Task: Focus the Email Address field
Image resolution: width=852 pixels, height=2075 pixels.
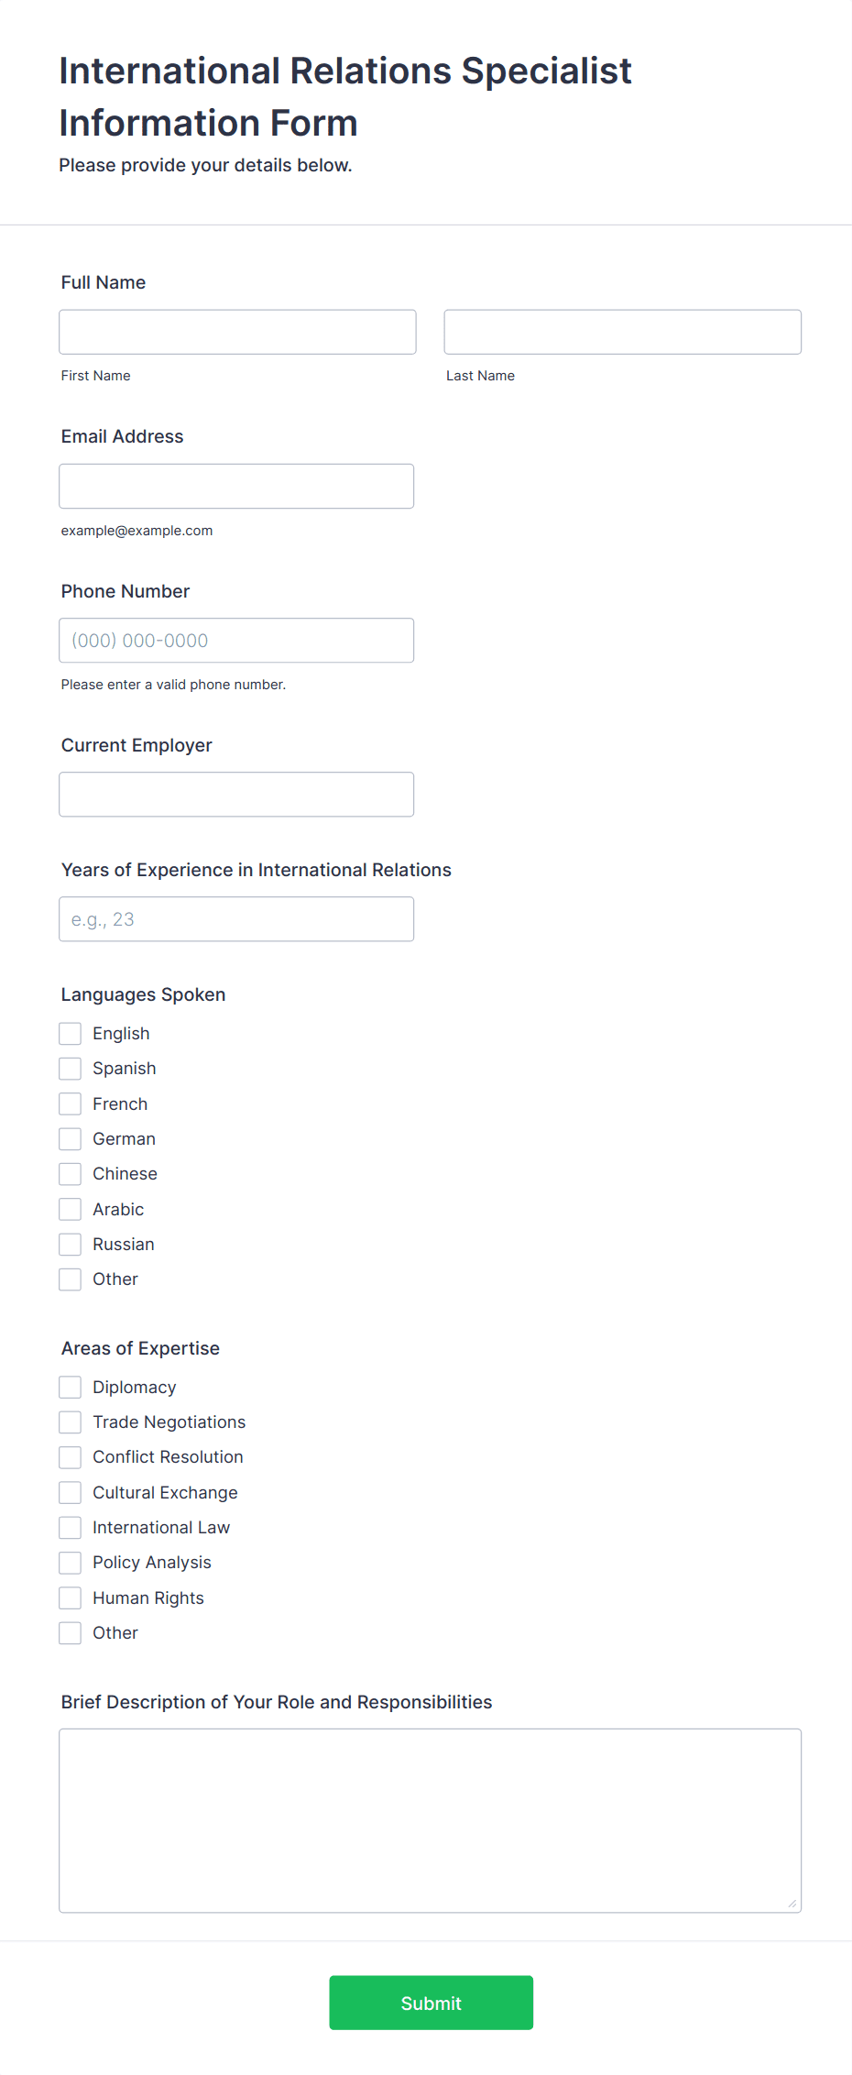Action: tap(236, 486)
